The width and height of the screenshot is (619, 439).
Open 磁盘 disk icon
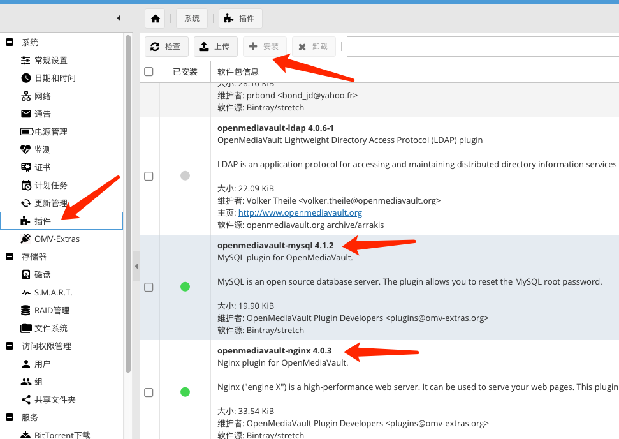pos(25,274)
